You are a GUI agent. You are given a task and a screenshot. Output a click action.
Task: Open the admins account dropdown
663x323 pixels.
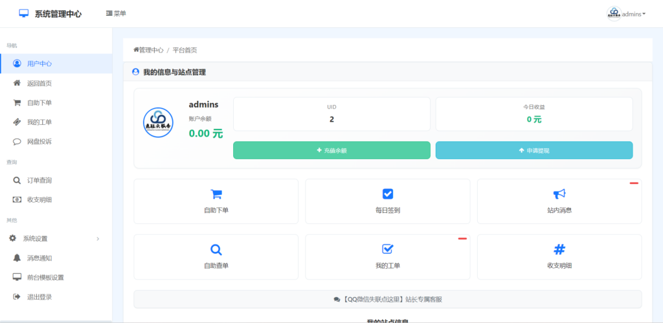[626, 14]
